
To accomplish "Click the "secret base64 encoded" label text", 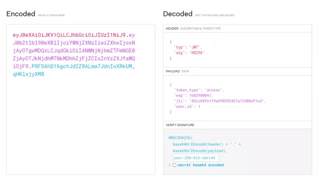I will pos(201,165).
